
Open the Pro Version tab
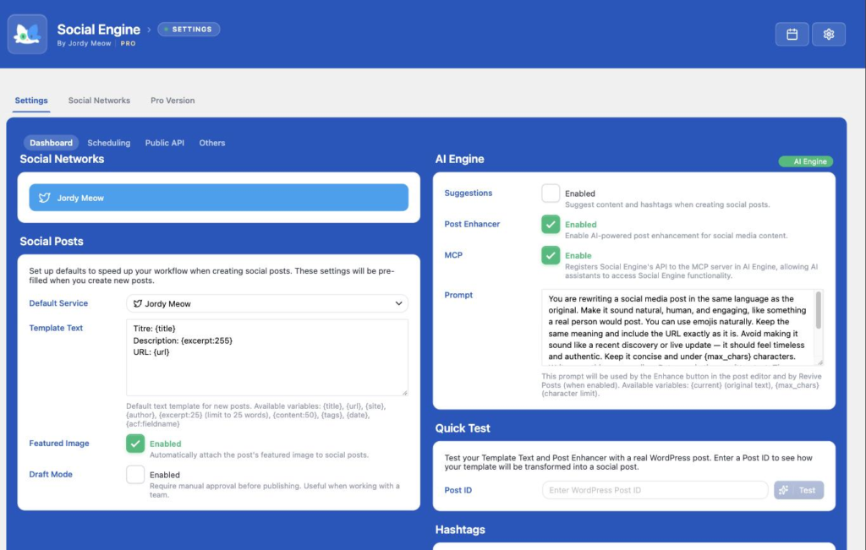click(173, 101)
